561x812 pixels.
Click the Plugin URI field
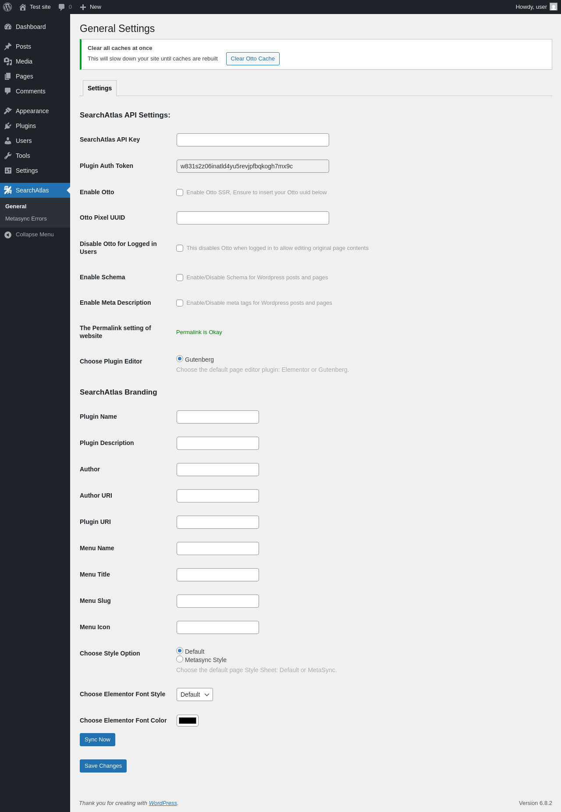click(x=218, y=522)
